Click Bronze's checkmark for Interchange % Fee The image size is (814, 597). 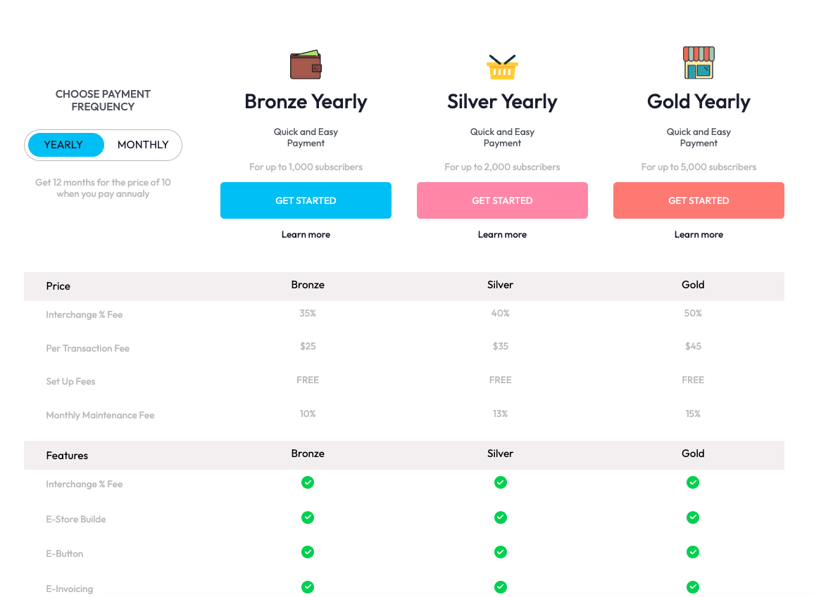308,482
